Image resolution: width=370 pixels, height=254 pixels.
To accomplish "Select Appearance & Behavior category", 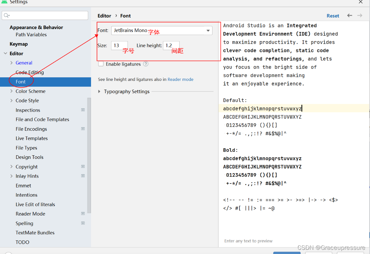I will pyautogui.click(x=36, y=27).
